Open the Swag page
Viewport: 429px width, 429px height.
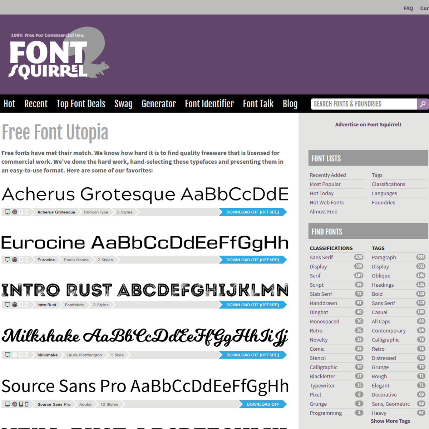[x=123, y=104]
